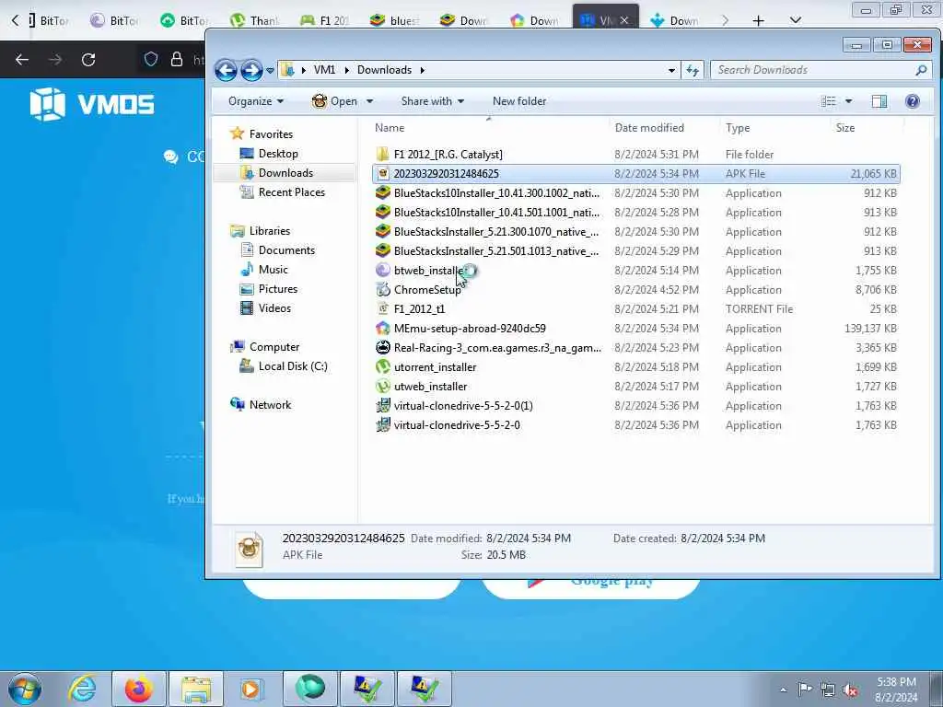The height and width of the screenshot is (707, 943).
Task: Select utweb_installer file icon
Action: (382, 386)
